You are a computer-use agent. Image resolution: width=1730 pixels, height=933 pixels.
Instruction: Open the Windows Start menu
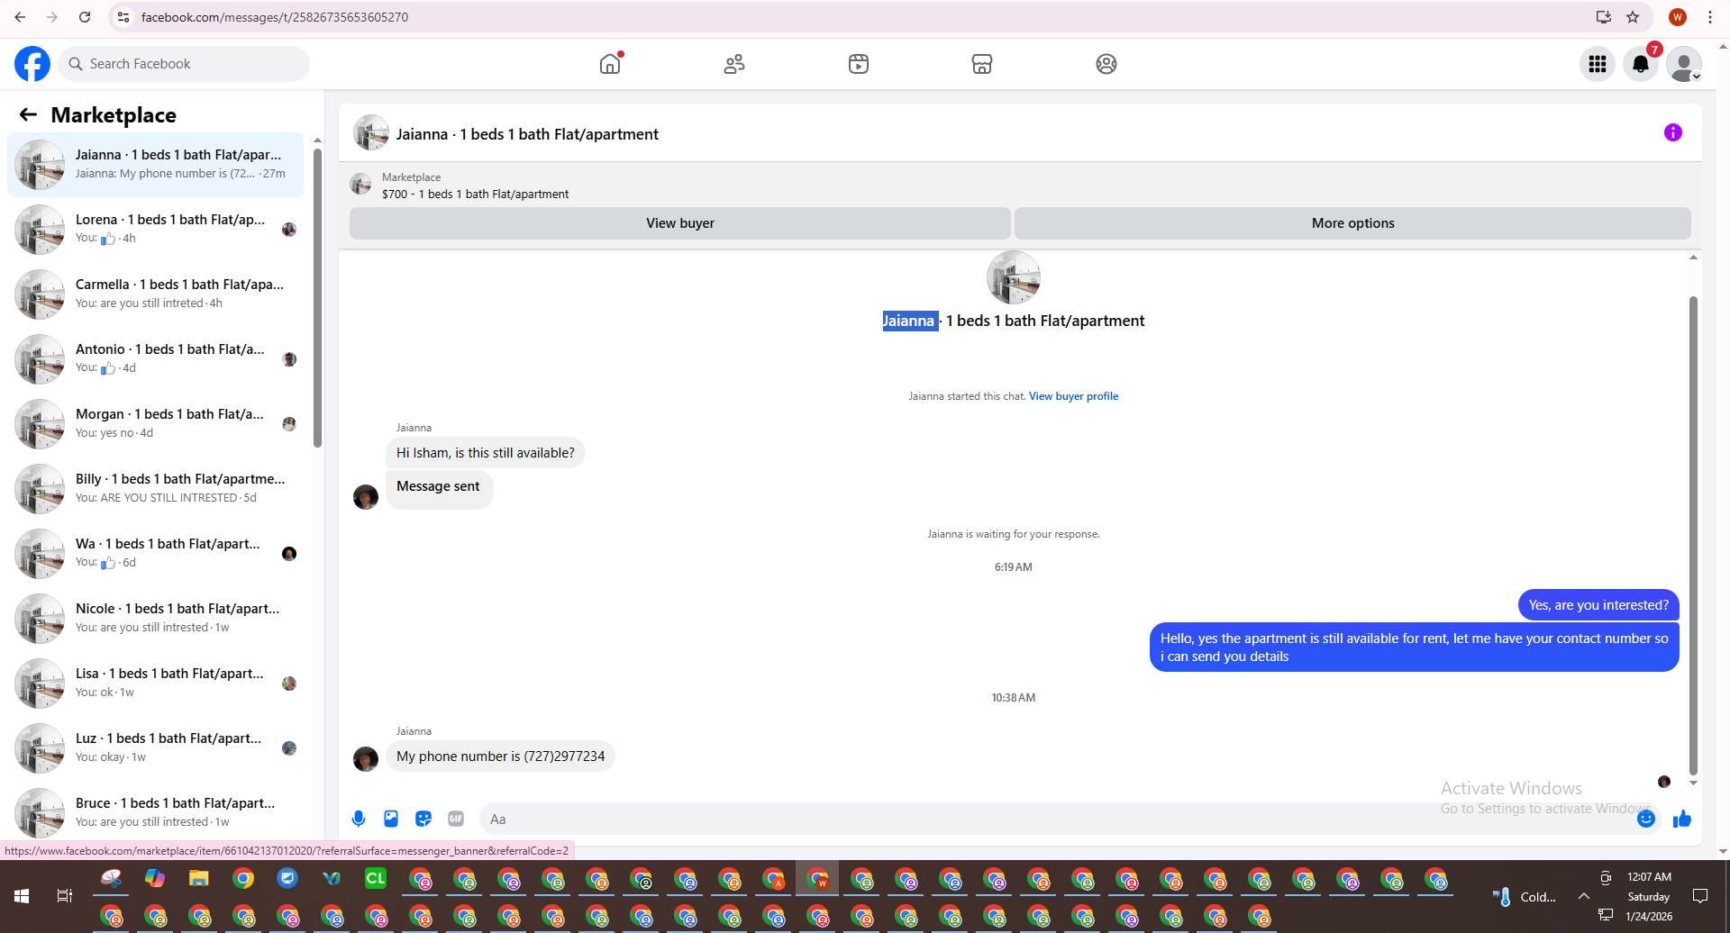click(22, 896)
